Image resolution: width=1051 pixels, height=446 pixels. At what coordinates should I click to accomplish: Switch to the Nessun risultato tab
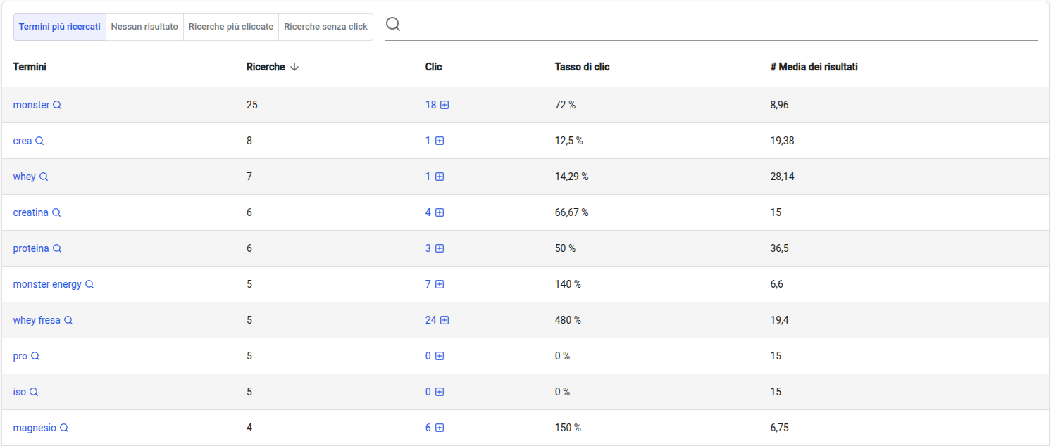coord(144,27)
